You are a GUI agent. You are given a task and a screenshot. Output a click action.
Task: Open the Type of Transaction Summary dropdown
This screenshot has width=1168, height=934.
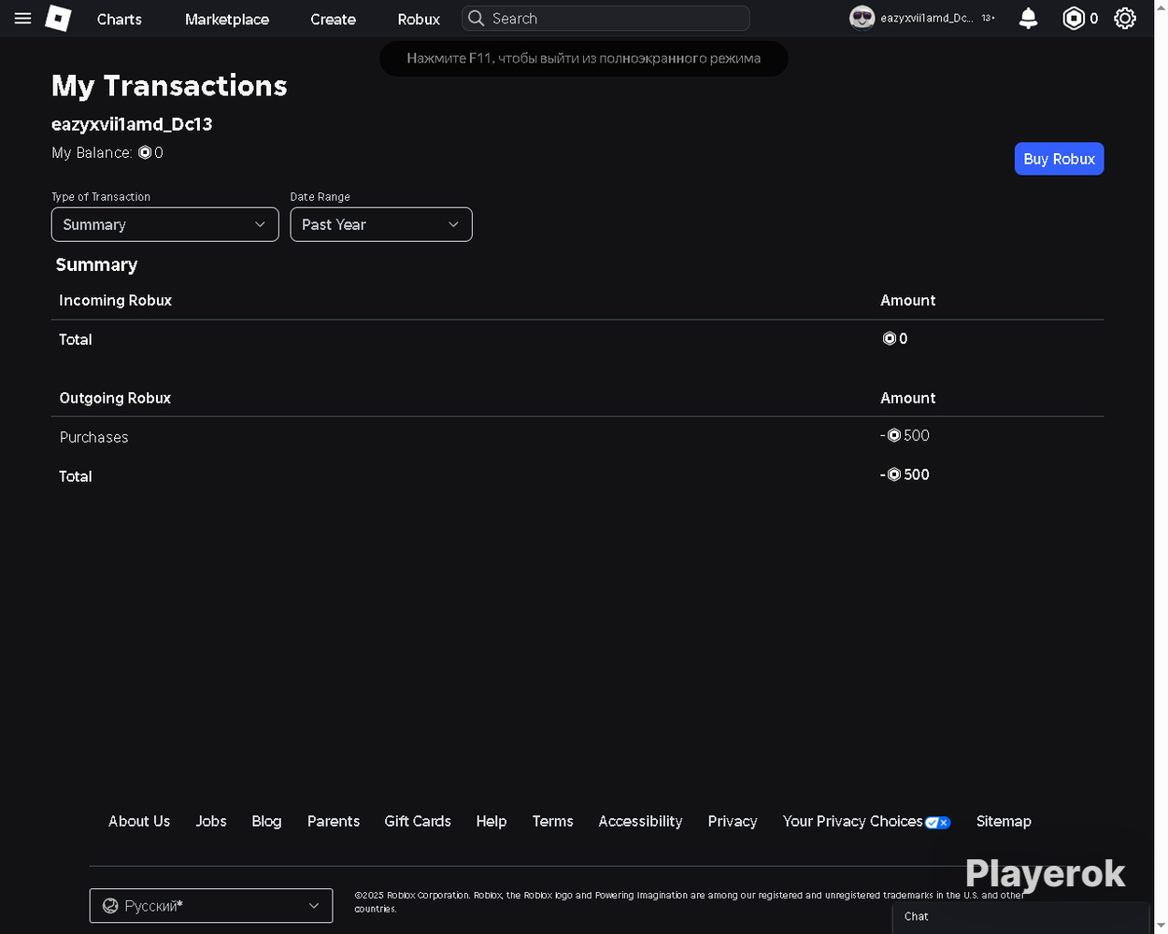[x=165, y=224]
